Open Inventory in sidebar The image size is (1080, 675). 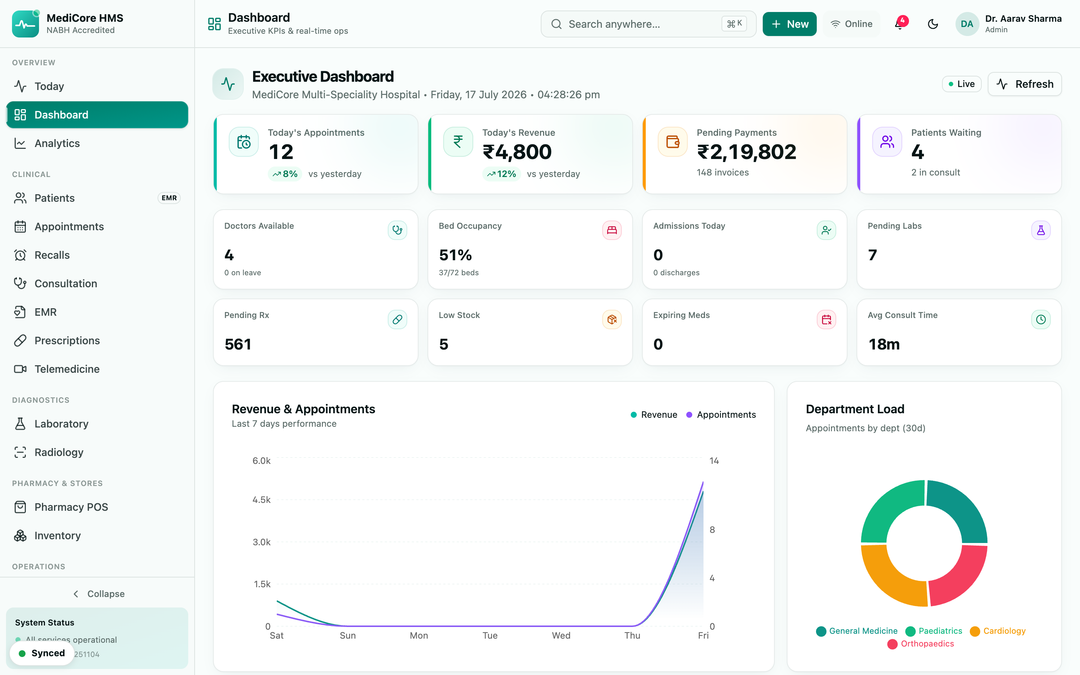click(97, 536)
